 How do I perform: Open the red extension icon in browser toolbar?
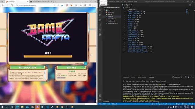[67, 5]
